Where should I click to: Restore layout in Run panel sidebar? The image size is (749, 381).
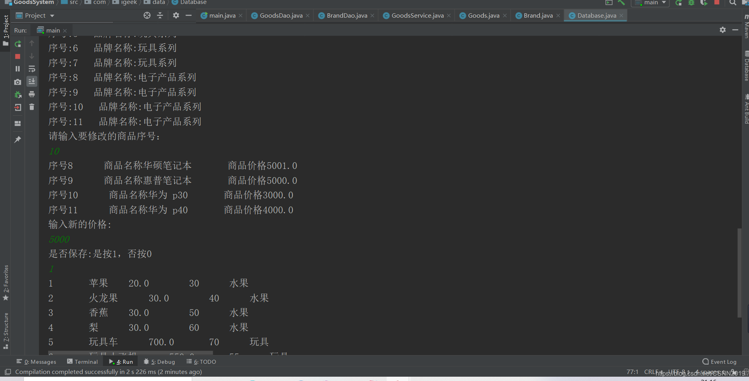18,123
